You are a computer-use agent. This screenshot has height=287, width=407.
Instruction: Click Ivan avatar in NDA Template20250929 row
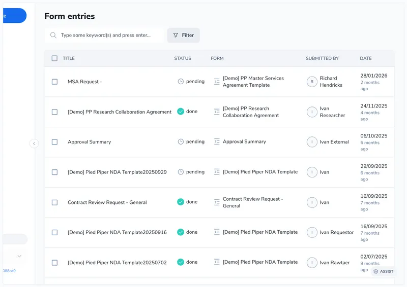(x=312, y=172)
